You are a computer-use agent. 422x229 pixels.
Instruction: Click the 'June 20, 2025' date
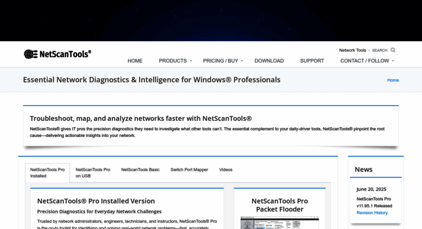coord(371,189)
